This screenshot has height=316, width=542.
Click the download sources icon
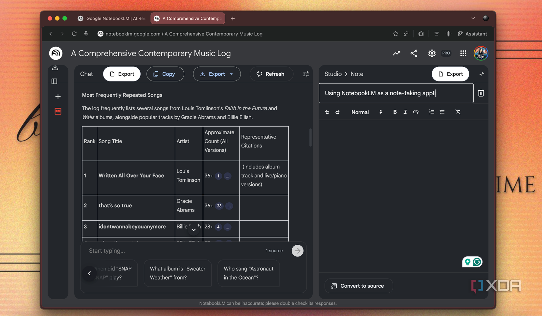click(56, 67)
